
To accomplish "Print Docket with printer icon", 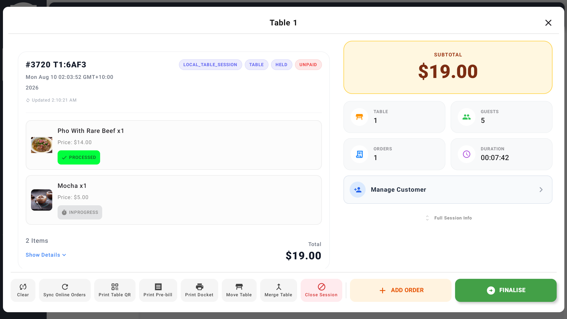I will click(x=199, y=290).
